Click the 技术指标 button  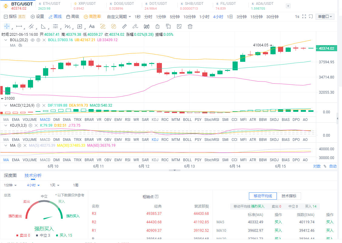pyautogui.click(x=289, y=196)
